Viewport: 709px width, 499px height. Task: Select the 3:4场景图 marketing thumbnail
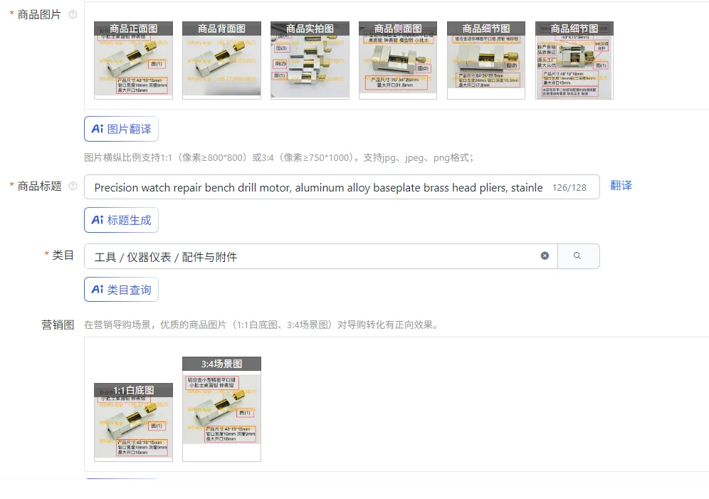[221, 409]
